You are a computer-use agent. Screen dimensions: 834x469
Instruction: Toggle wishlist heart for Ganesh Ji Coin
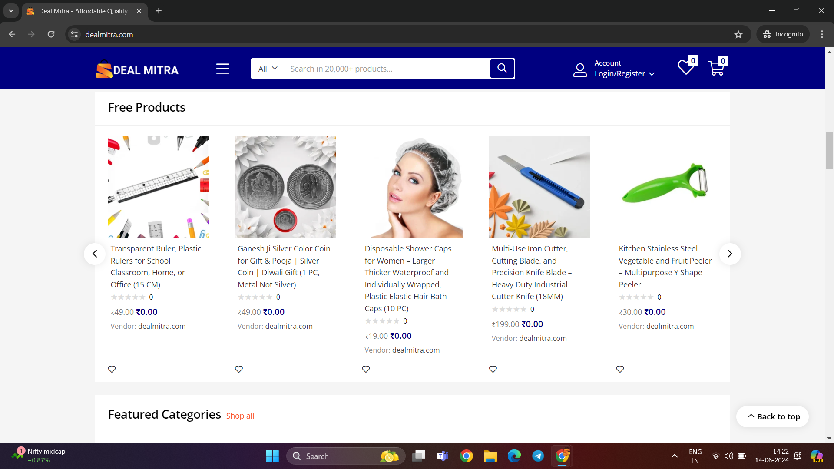[x=239, y=369]
